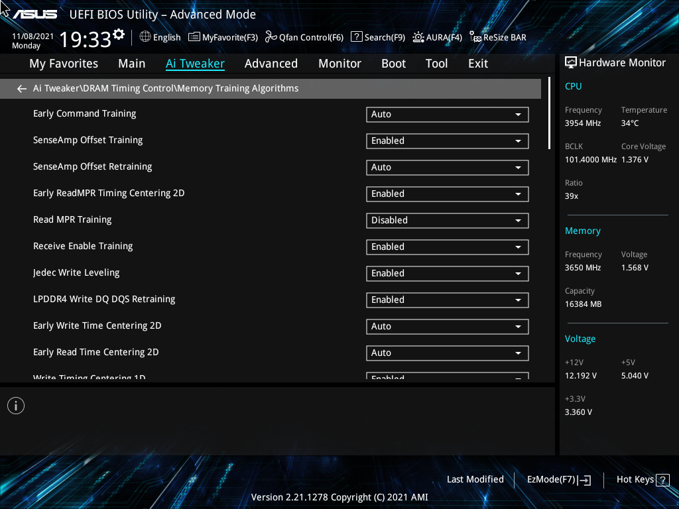Click the Qfan Control(F6) label
The height and width of the screenshot is (509, 679).
coord(312,38)
